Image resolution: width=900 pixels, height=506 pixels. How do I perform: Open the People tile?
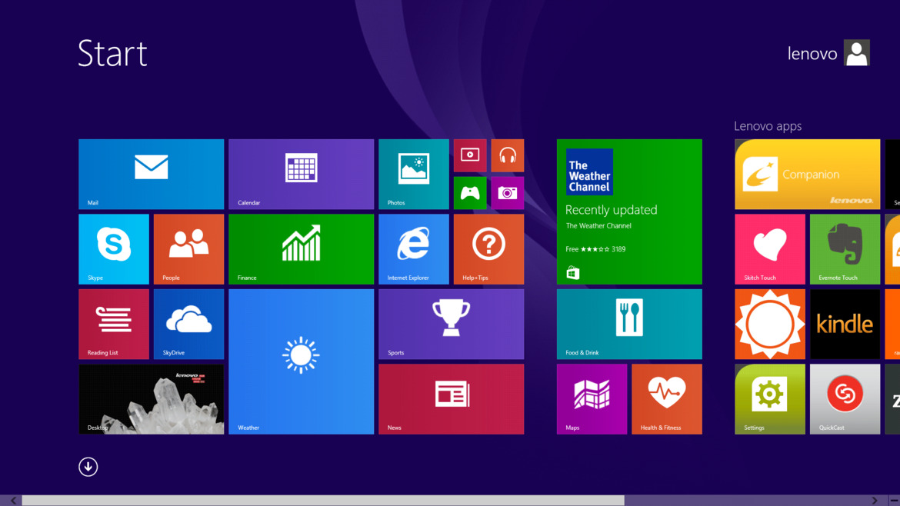188,249
